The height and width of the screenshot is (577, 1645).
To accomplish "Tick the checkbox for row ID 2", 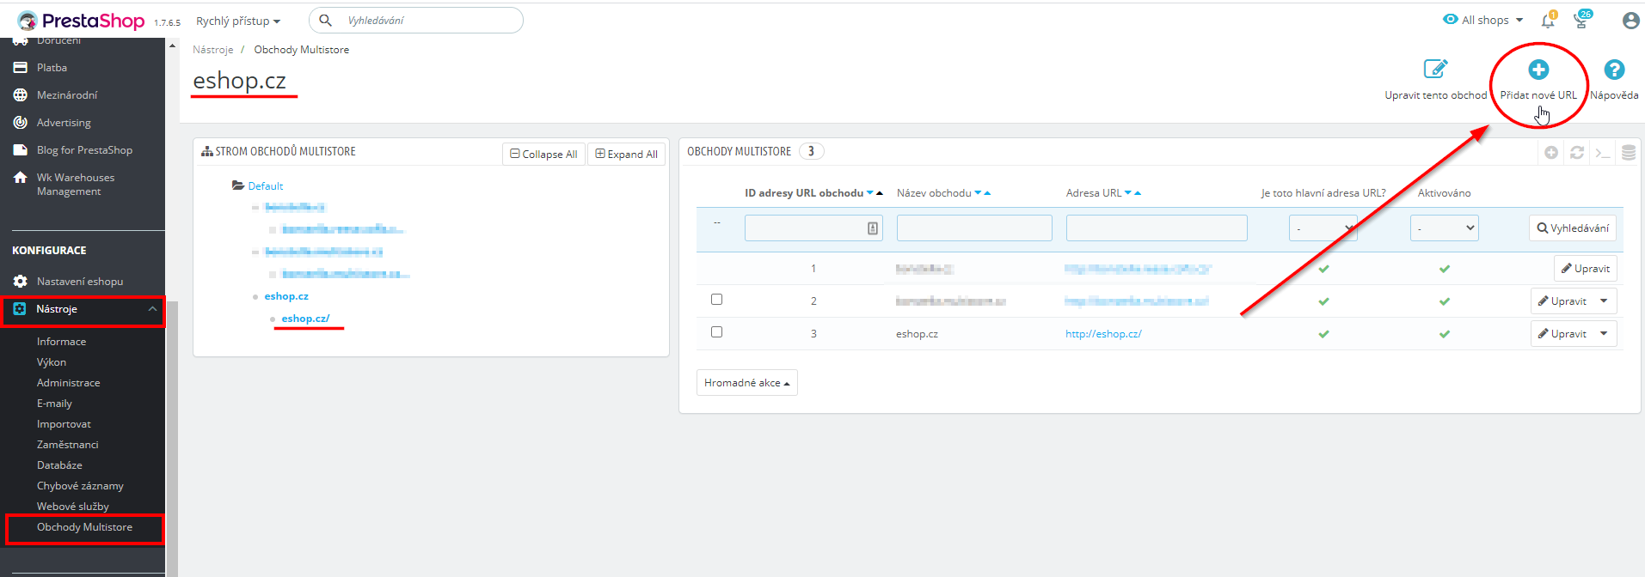I will (x=717, y=300).
